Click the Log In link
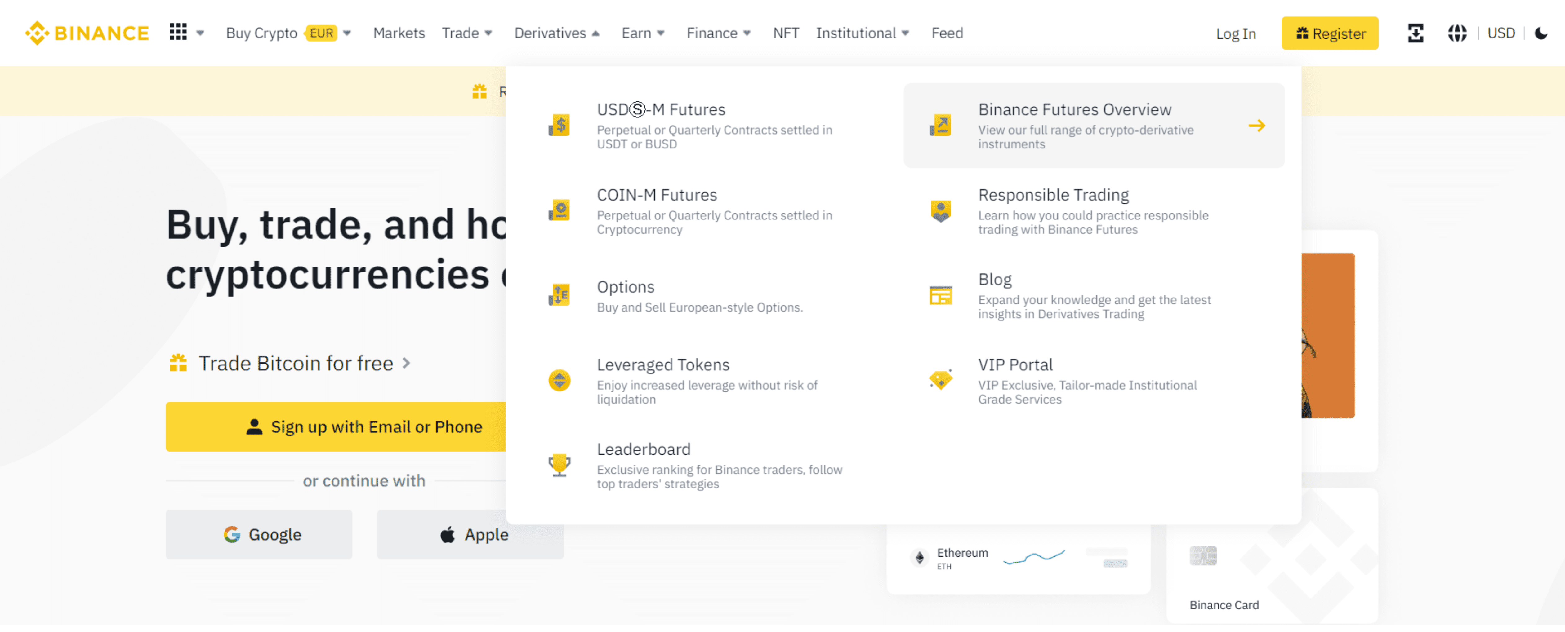 point(1236,33)
